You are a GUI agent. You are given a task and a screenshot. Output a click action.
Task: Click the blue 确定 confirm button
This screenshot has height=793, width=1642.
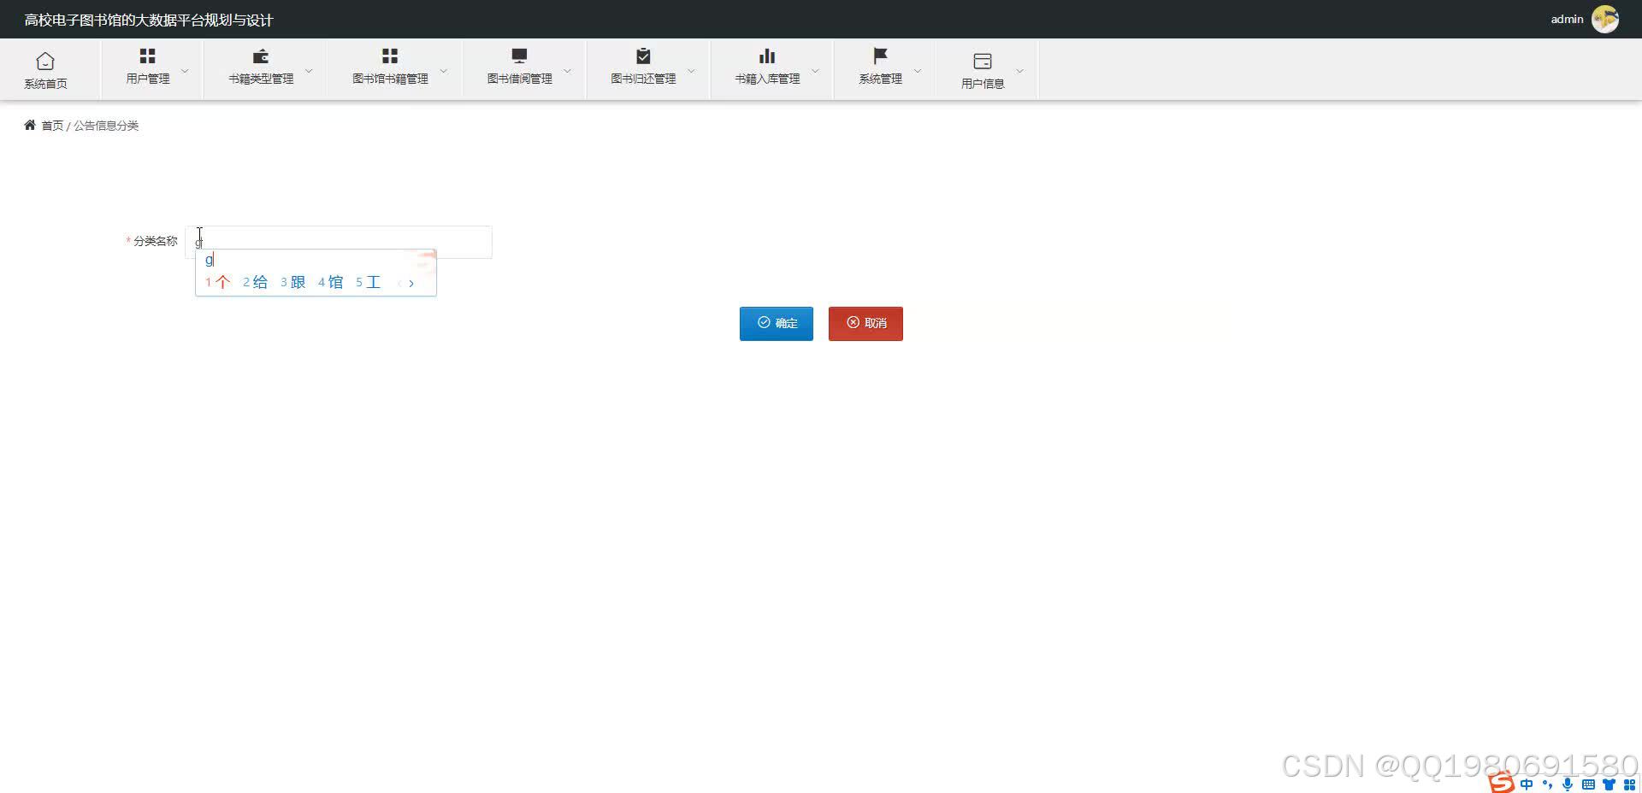(777, 323)
